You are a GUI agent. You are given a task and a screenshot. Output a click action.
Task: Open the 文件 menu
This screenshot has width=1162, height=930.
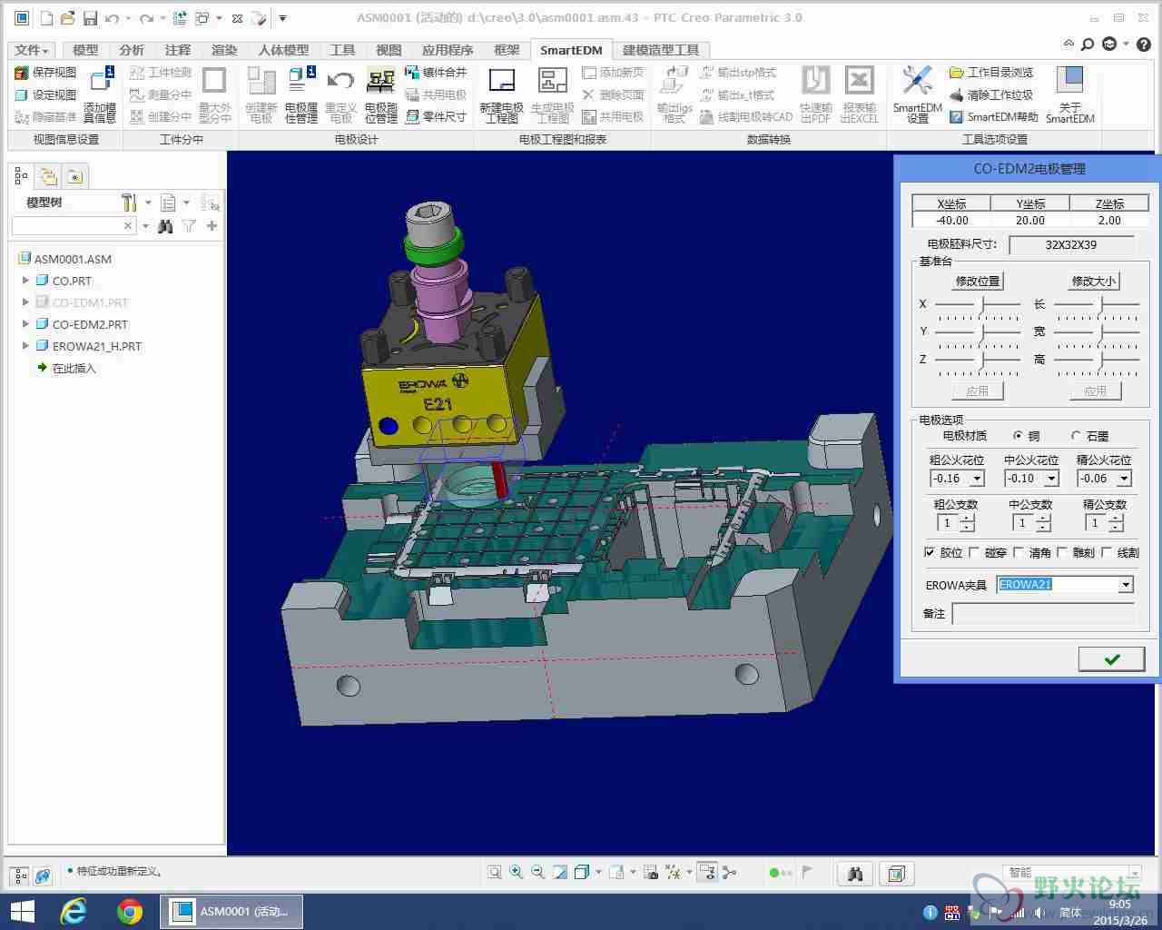click(x=32, y=50)
